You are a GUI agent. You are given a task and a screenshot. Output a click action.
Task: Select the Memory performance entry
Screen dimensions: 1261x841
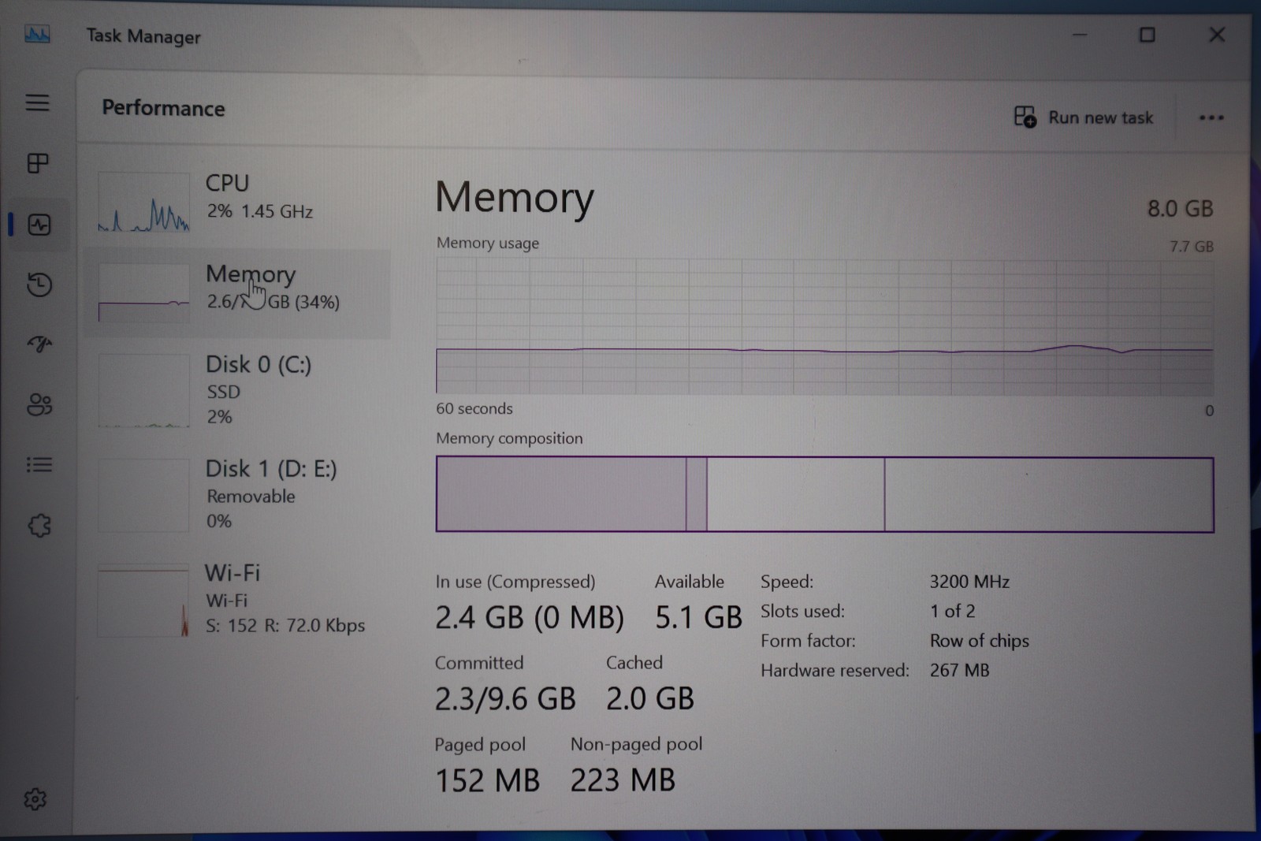click(x=236, y=293)
